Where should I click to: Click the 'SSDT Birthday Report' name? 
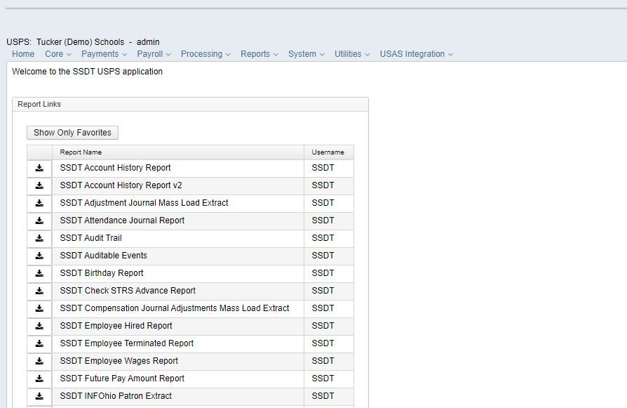click(102, 273)
